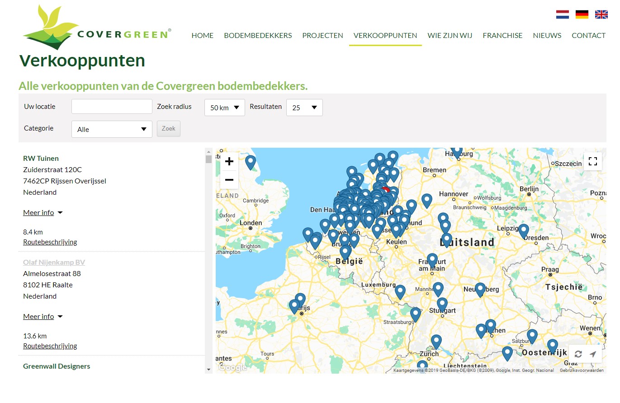Viewport: 620px width, 403px height.
Task: Click the scroll down arrow of results list
Action: click(208, 370)
